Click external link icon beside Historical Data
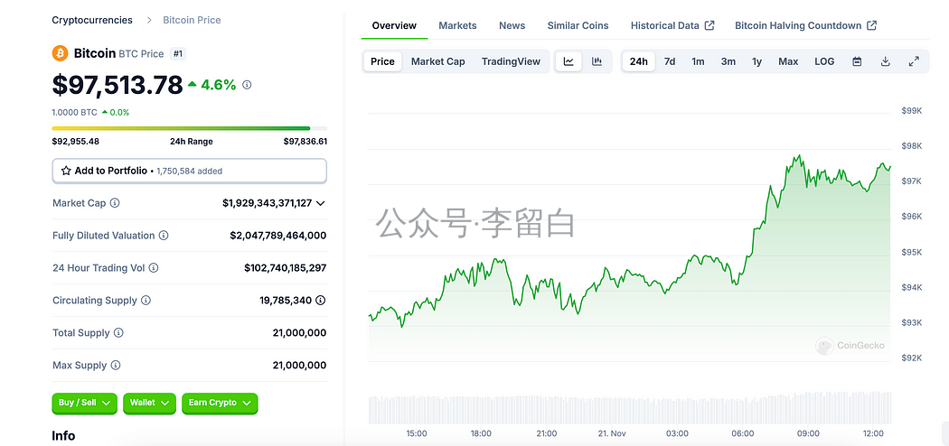 (709, 25)
